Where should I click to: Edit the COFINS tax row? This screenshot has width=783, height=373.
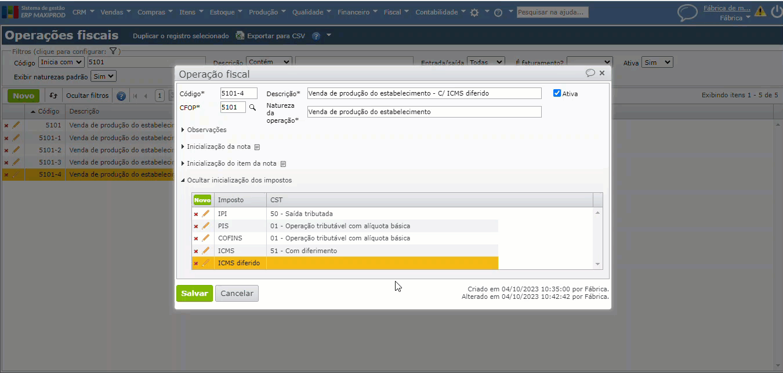[205, 238]
